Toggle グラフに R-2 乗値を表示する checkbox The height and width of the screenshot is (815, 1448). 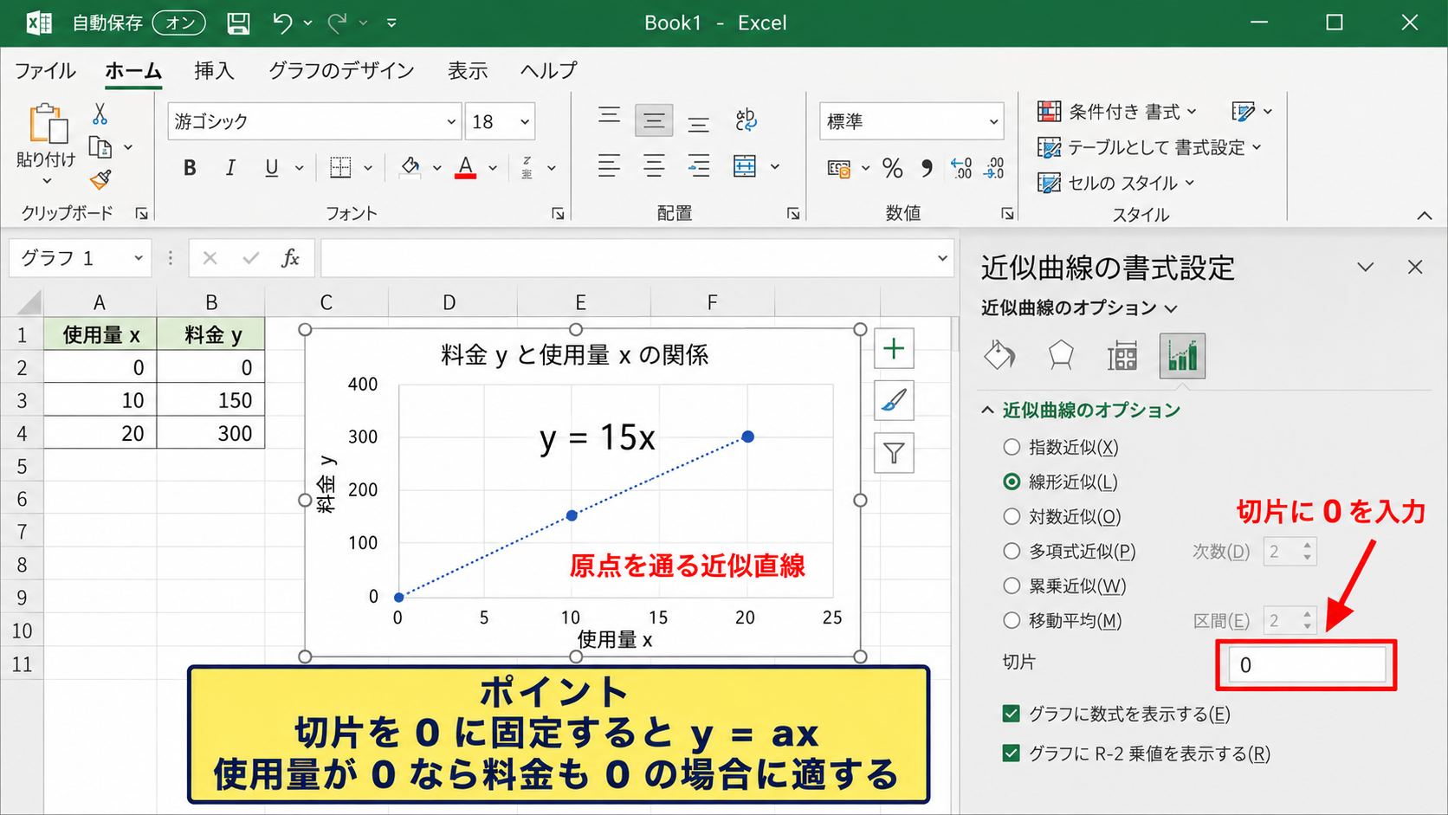[1011, 754]
